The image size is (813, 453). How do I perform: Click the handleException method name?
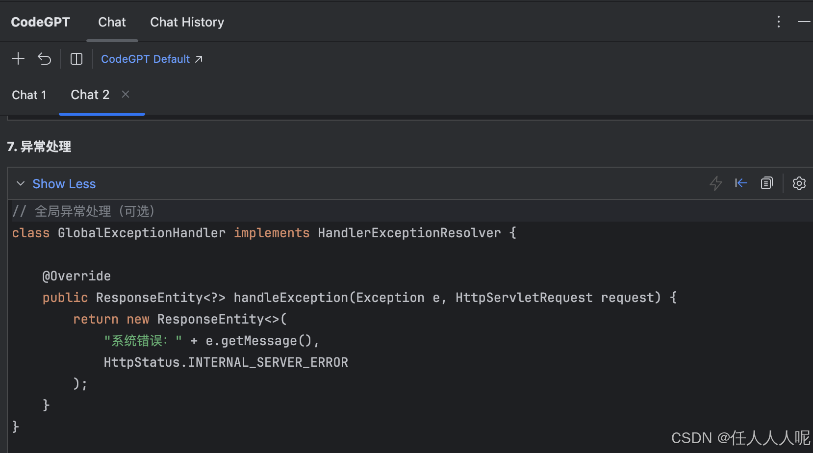[x=291, y=298]
